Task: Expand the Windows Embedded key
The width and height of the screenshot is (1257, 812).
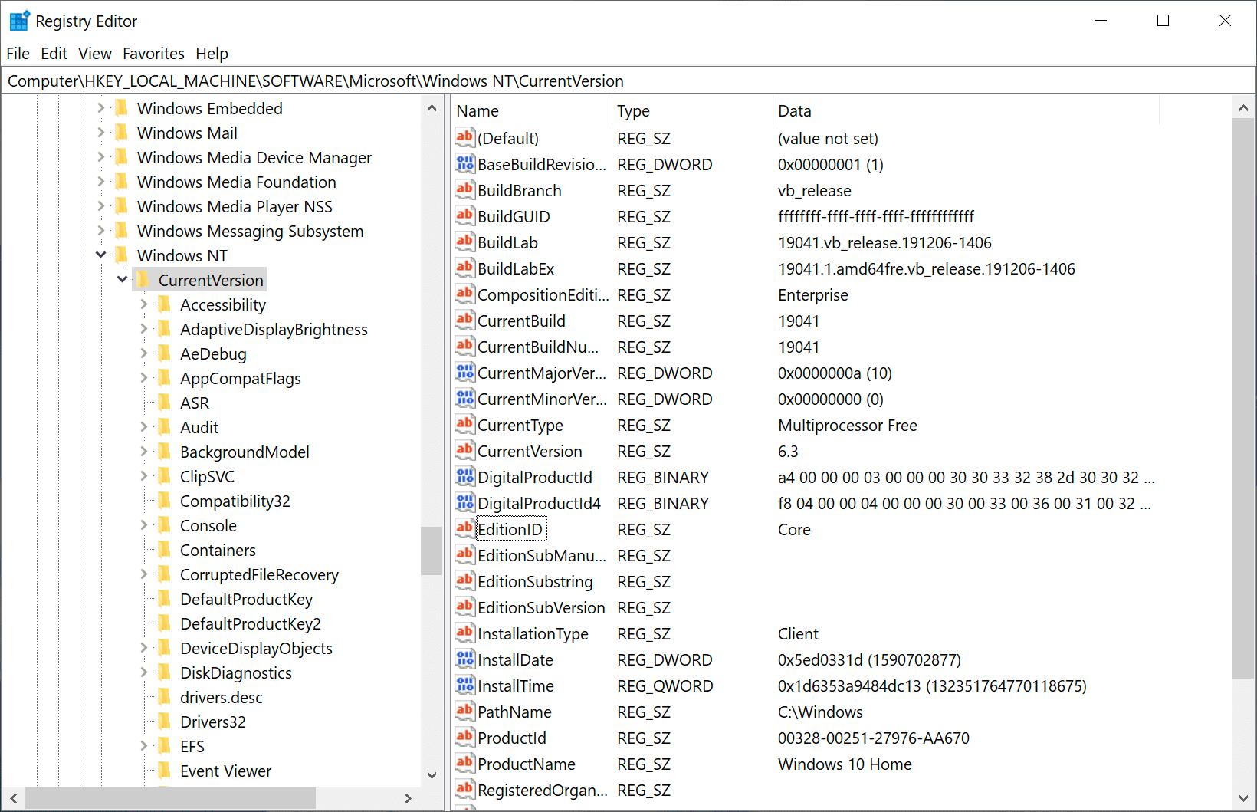Action: point(100,108)
